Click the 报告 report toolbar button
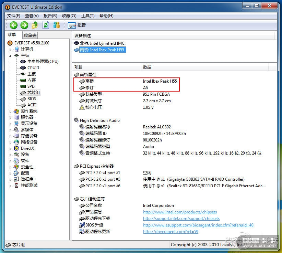This screenshot has width=282, height=253. click(77, 25)
